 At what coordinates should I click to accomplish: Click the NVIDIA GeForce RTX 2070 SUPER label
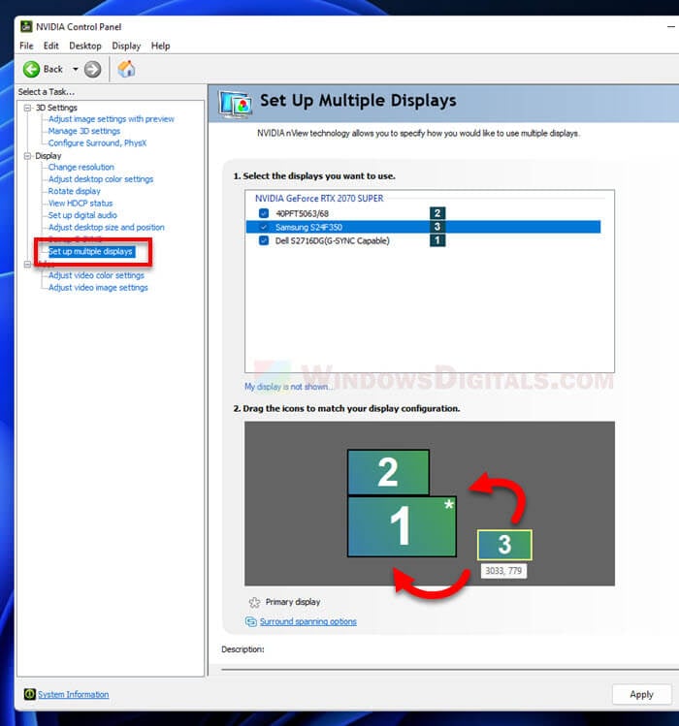pos(319,198)
